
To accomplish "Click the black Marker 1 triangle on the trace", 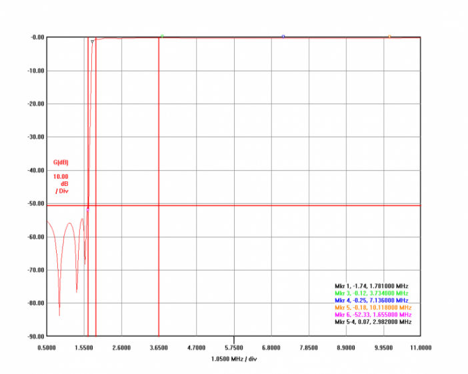I will pos(92,41).
